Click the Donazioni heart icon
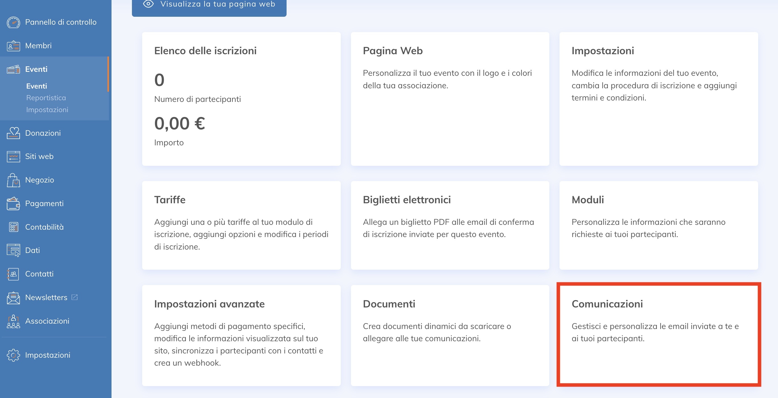This screenshot has width=778, height=398. pyautogui.click(x=13, y=133)
